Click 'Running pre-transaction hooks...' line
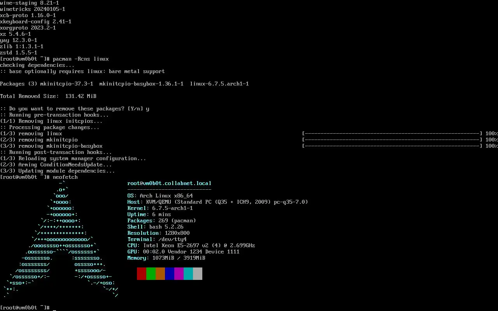The height and width of the screenshot is (311, 498). click(x=54, y=115)
